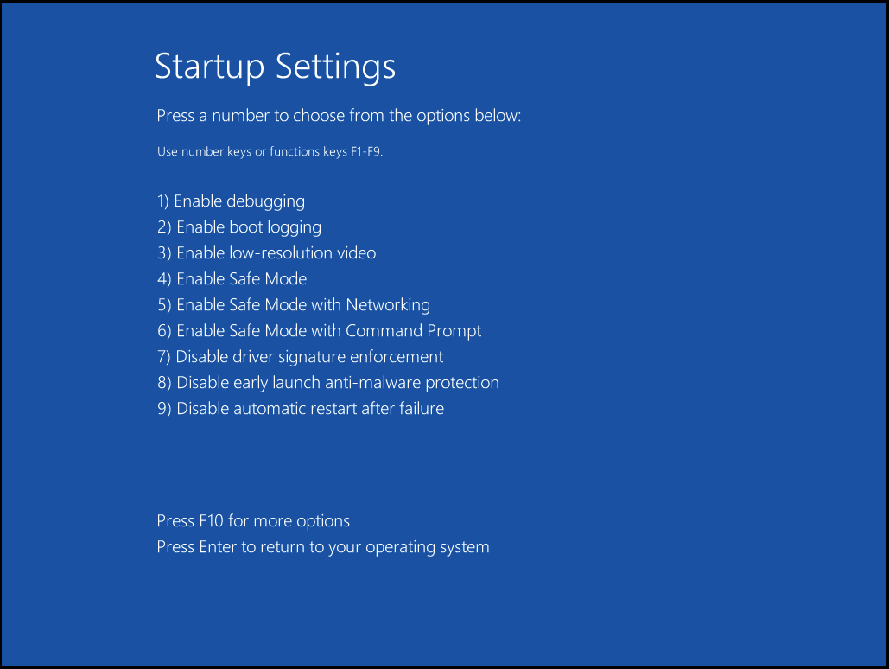
Task: Click the Enable Safe Mode entry
Action: (232, 279)
